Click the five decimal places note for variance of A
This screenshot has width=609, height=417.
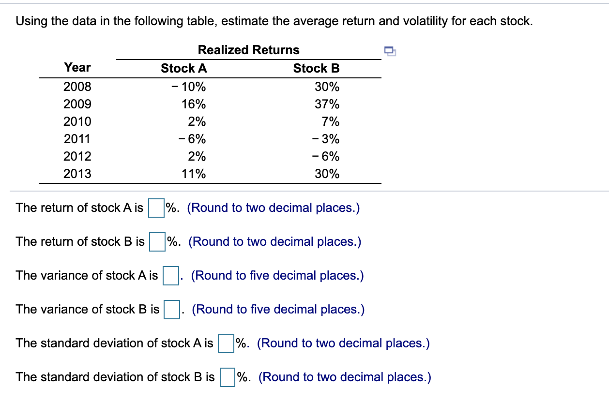(x=278, y=275)
